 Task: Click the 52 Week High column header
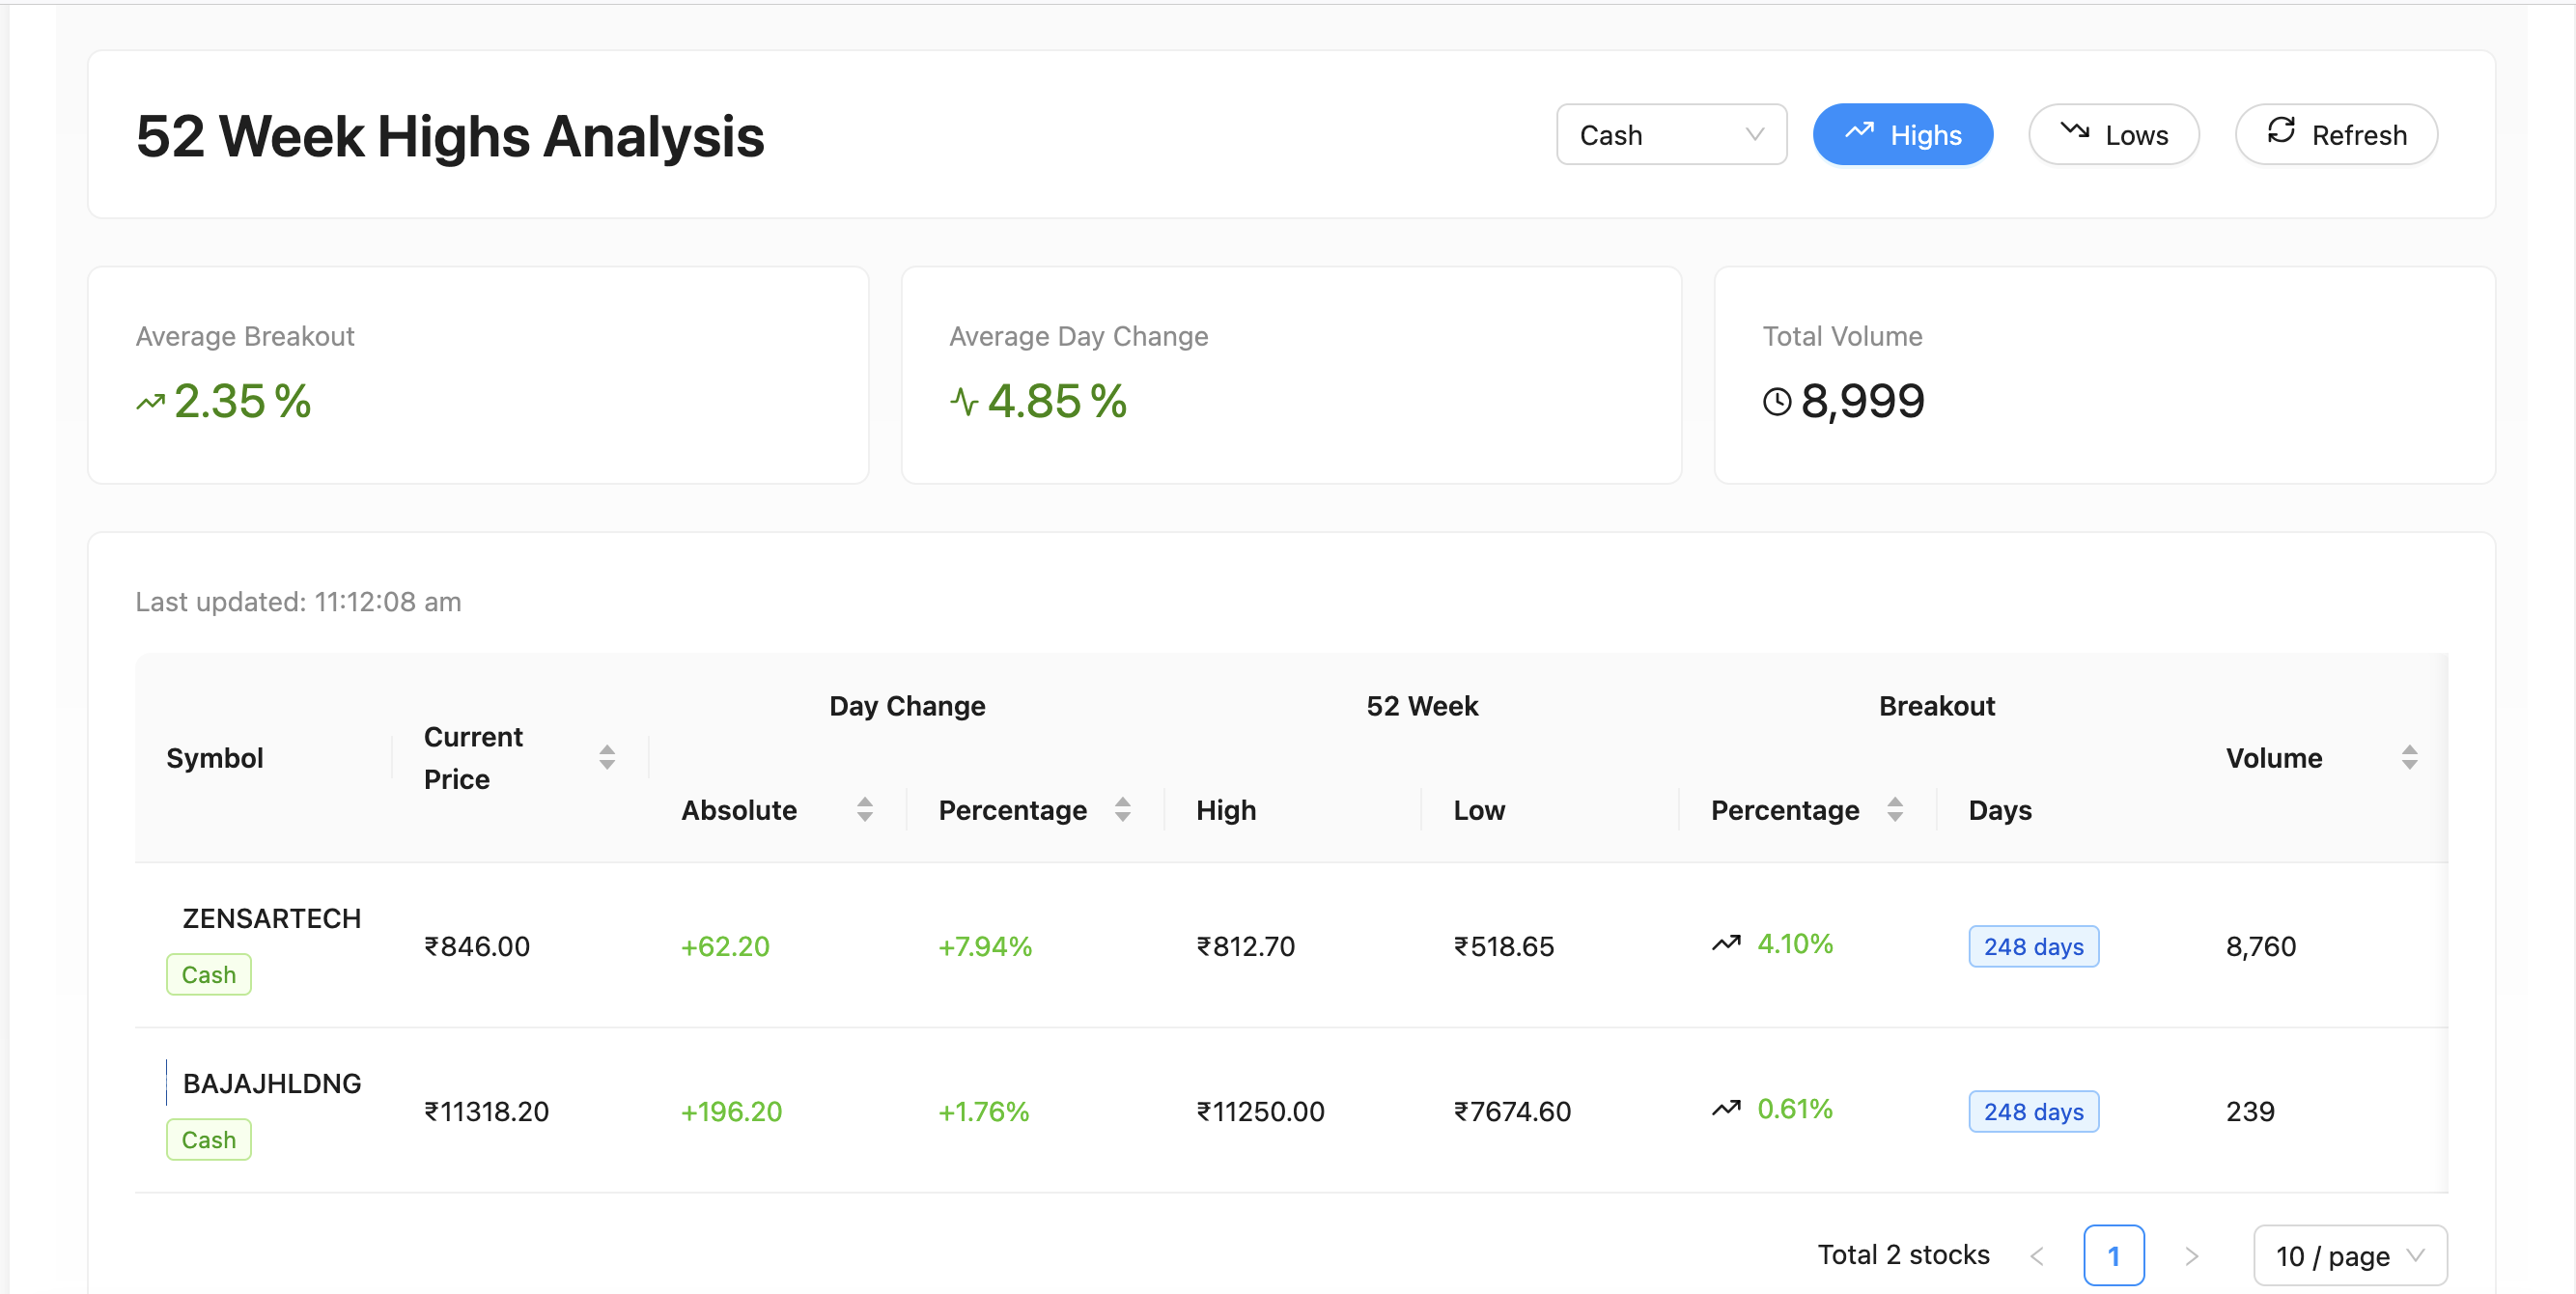pyautogui.click(x=1226, y=809)
